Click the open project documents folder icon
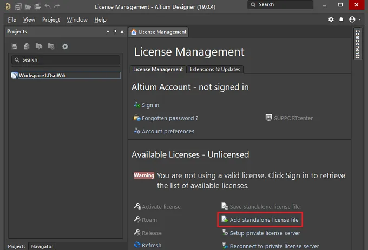The width and height of the screenshot is (368, 250). (39, 46)
